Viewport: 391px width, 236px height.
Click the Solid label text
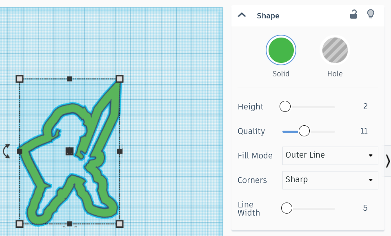pos(281,74)
